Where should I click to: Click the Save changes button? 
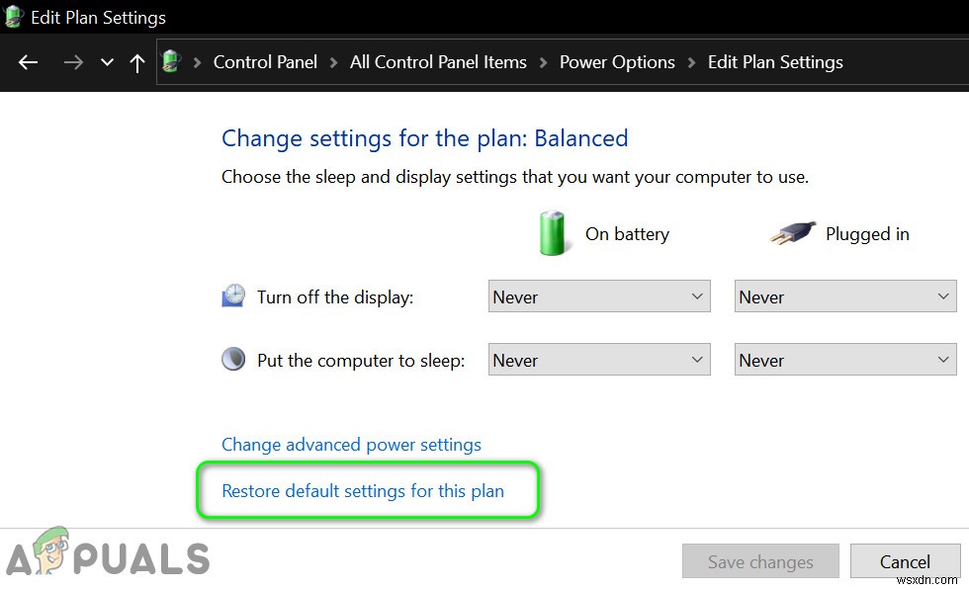[760, 561]
